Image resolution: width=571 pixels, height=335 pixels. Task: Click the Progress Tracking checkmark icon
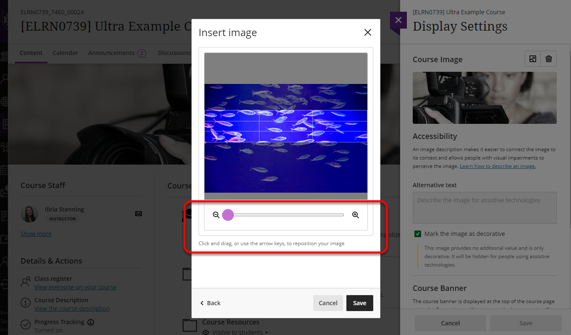(26, 325)
